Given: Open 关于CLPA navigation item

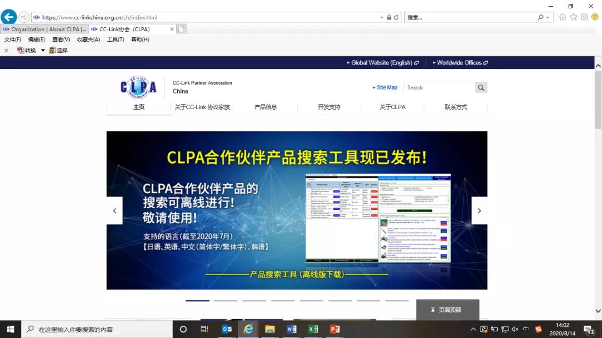Looking at the screenshot, I should [x=392, y=107].
